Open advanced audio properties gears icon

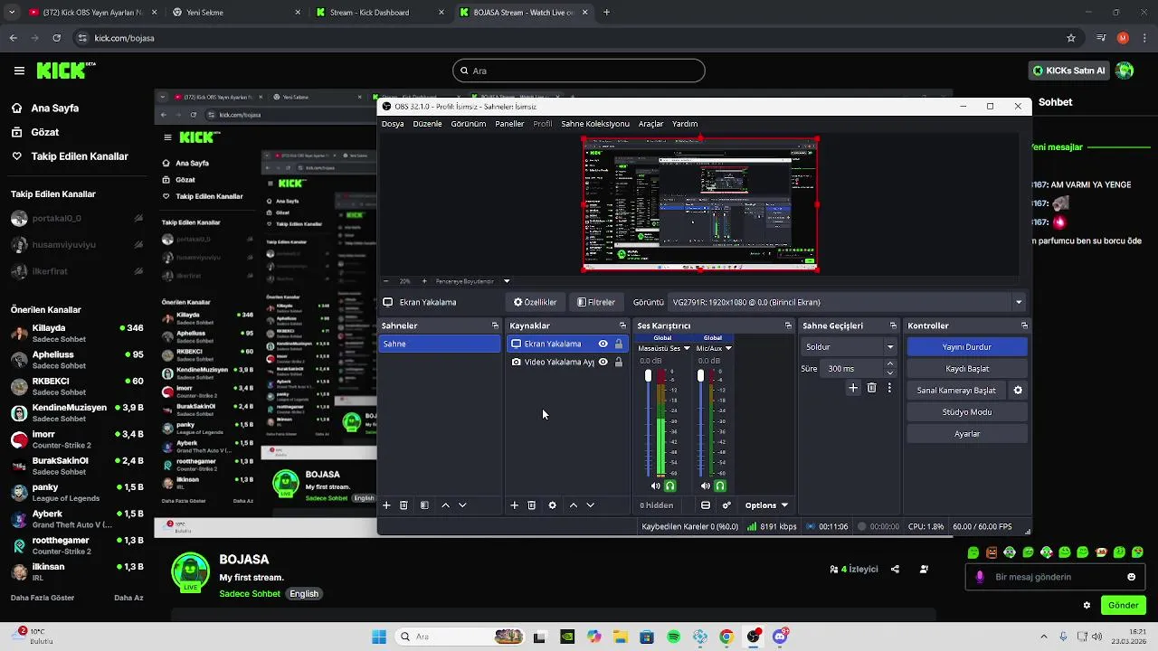pyautogui.click(x=726, y=505)
